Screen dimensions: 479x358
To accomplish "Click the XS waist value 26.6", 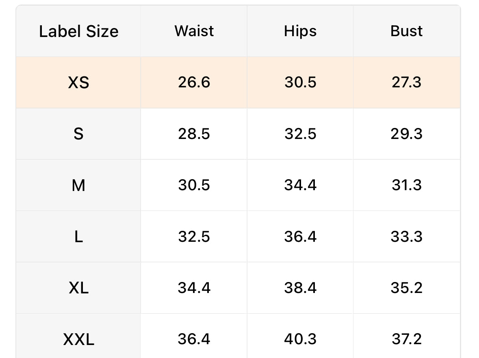I will pos(194,82).
